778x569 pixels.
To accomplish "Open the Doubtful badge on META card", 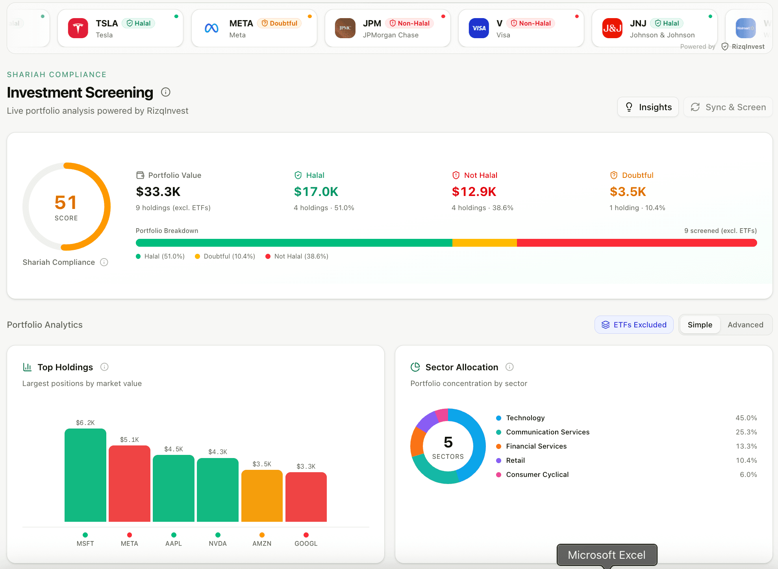I will (x=280, y=23).
